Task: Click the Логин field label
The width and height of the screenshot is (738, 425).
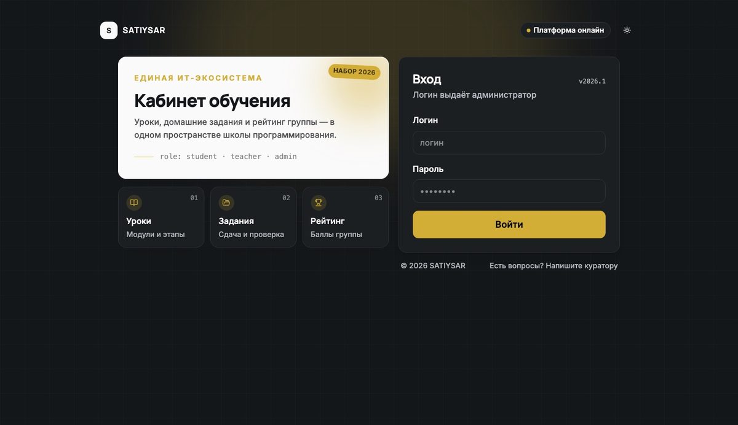Action: 426,120
